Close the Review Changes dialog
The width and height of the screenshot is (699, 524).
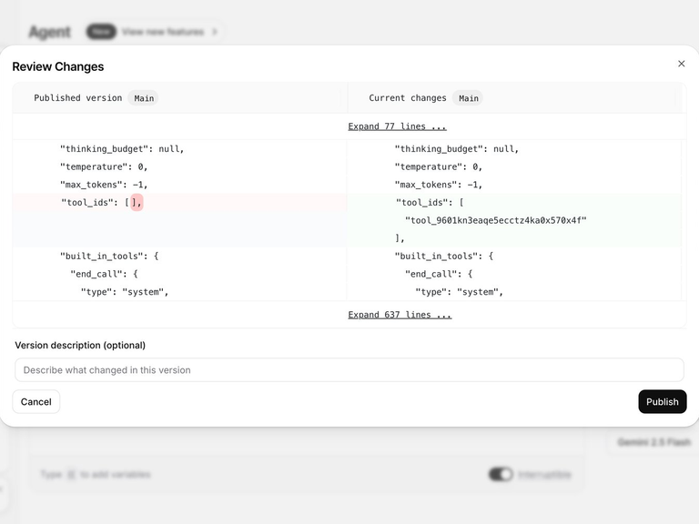(681, 64)
